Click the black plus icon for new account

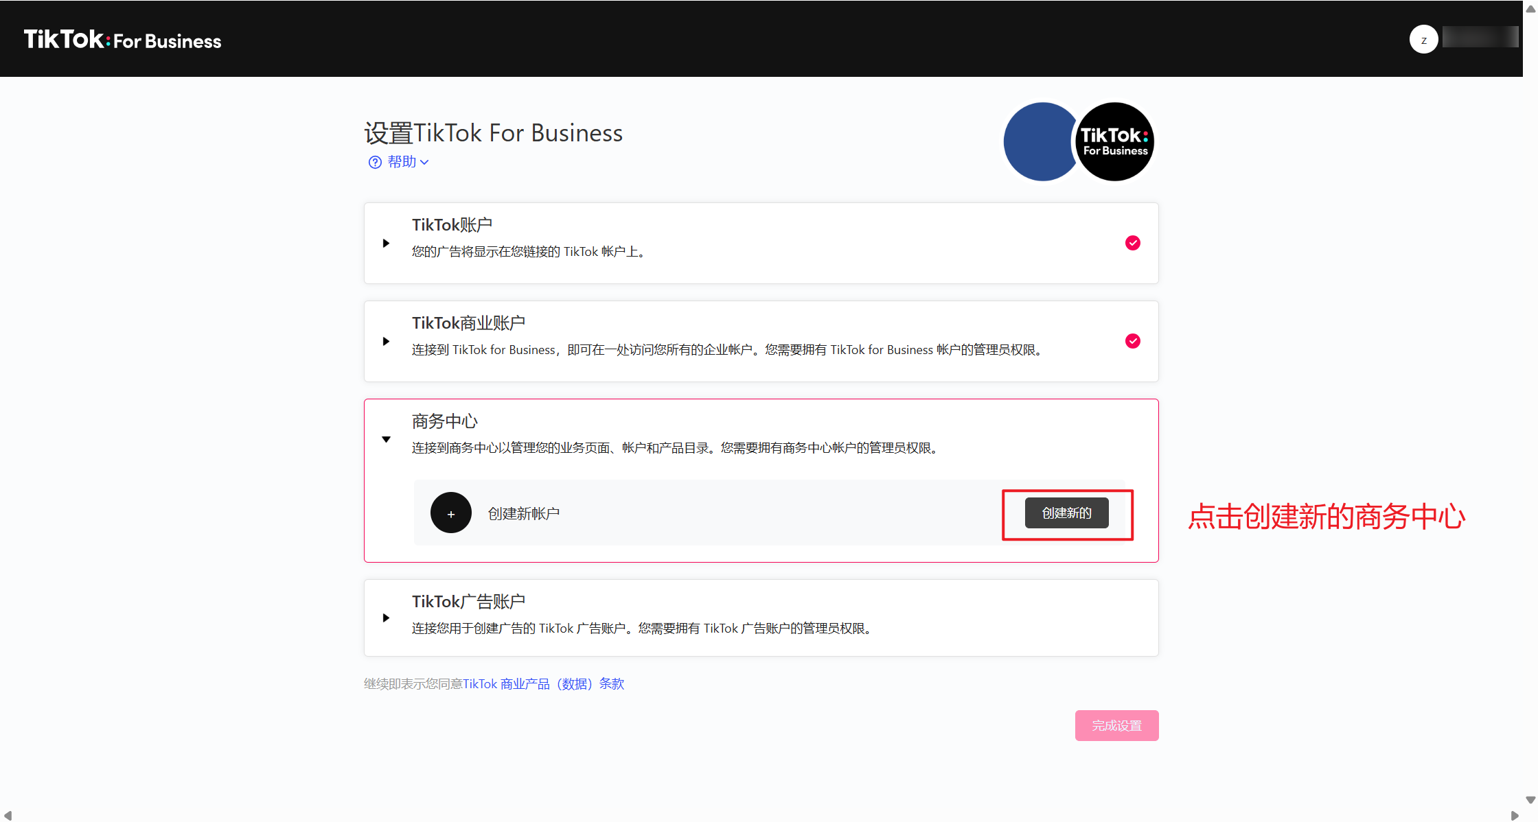coord(450,513)
